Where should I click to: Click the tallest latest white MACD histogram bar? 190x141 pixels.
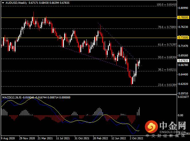tap(140, 111)
